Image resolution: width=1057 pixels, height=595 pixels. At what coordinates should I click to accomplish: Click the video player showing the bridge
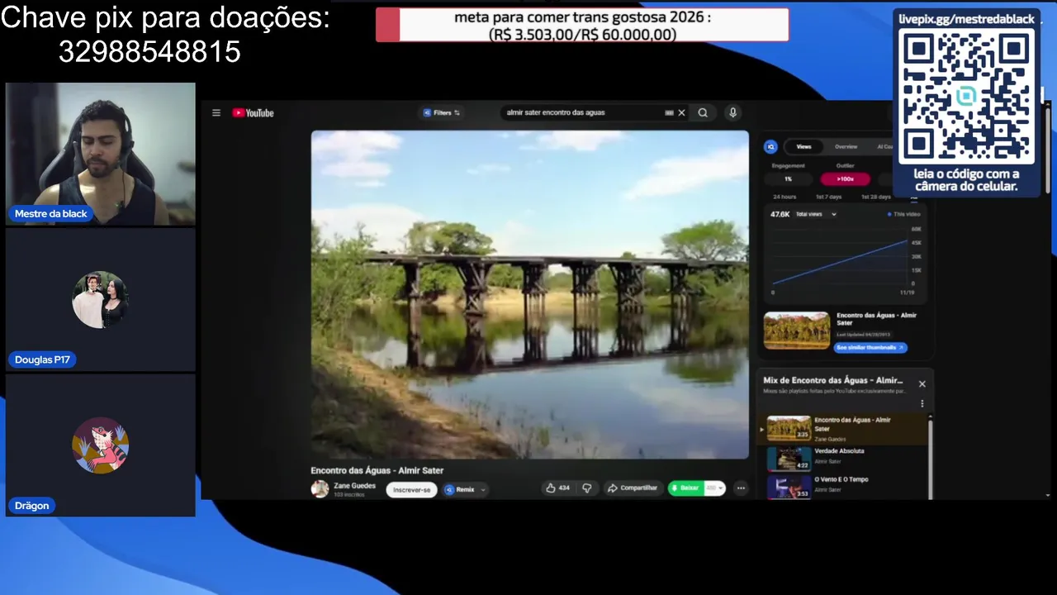click(x=530, y=294)
